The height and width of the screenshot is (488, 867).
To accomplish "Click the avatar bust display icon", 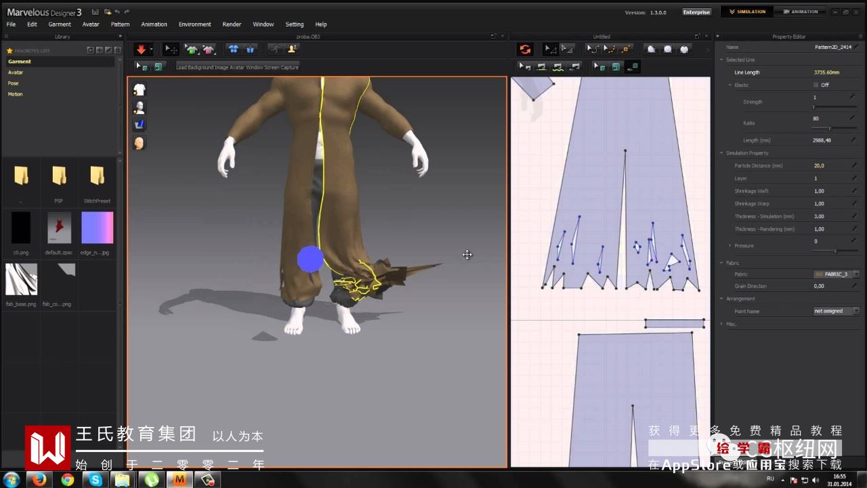I will click(140, 107).
